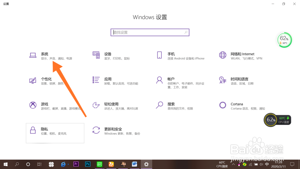
Task: Click the battery tray icon
Action: [x=256, y=164]
